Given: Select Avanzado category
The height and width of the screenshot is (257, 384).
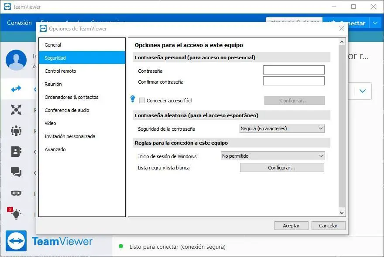Looking at the screenshot, I should tap(82, 149).
